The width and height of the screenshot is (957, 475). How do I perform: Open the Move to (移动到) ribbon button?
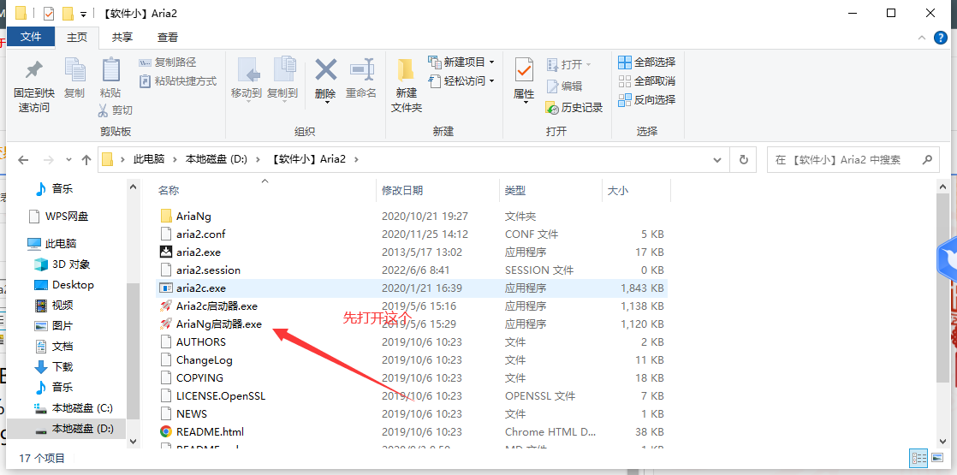tap(247, 80)
